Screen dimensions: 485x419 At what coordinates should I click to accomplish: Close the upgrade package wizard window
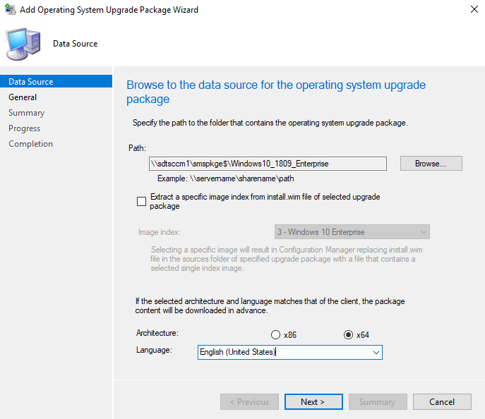pos(474,9)
